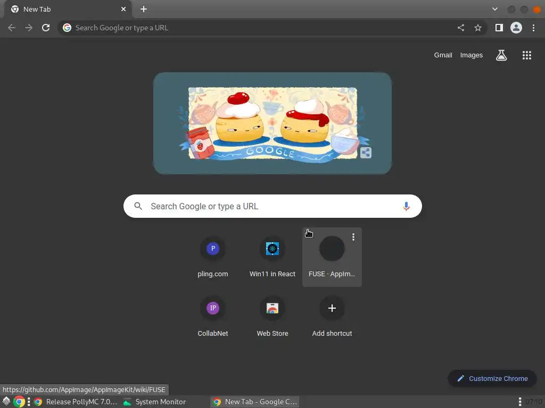Open the CollabNet shortcut
The height and width of the screenshot is (408, 545).
coord(213,317)
